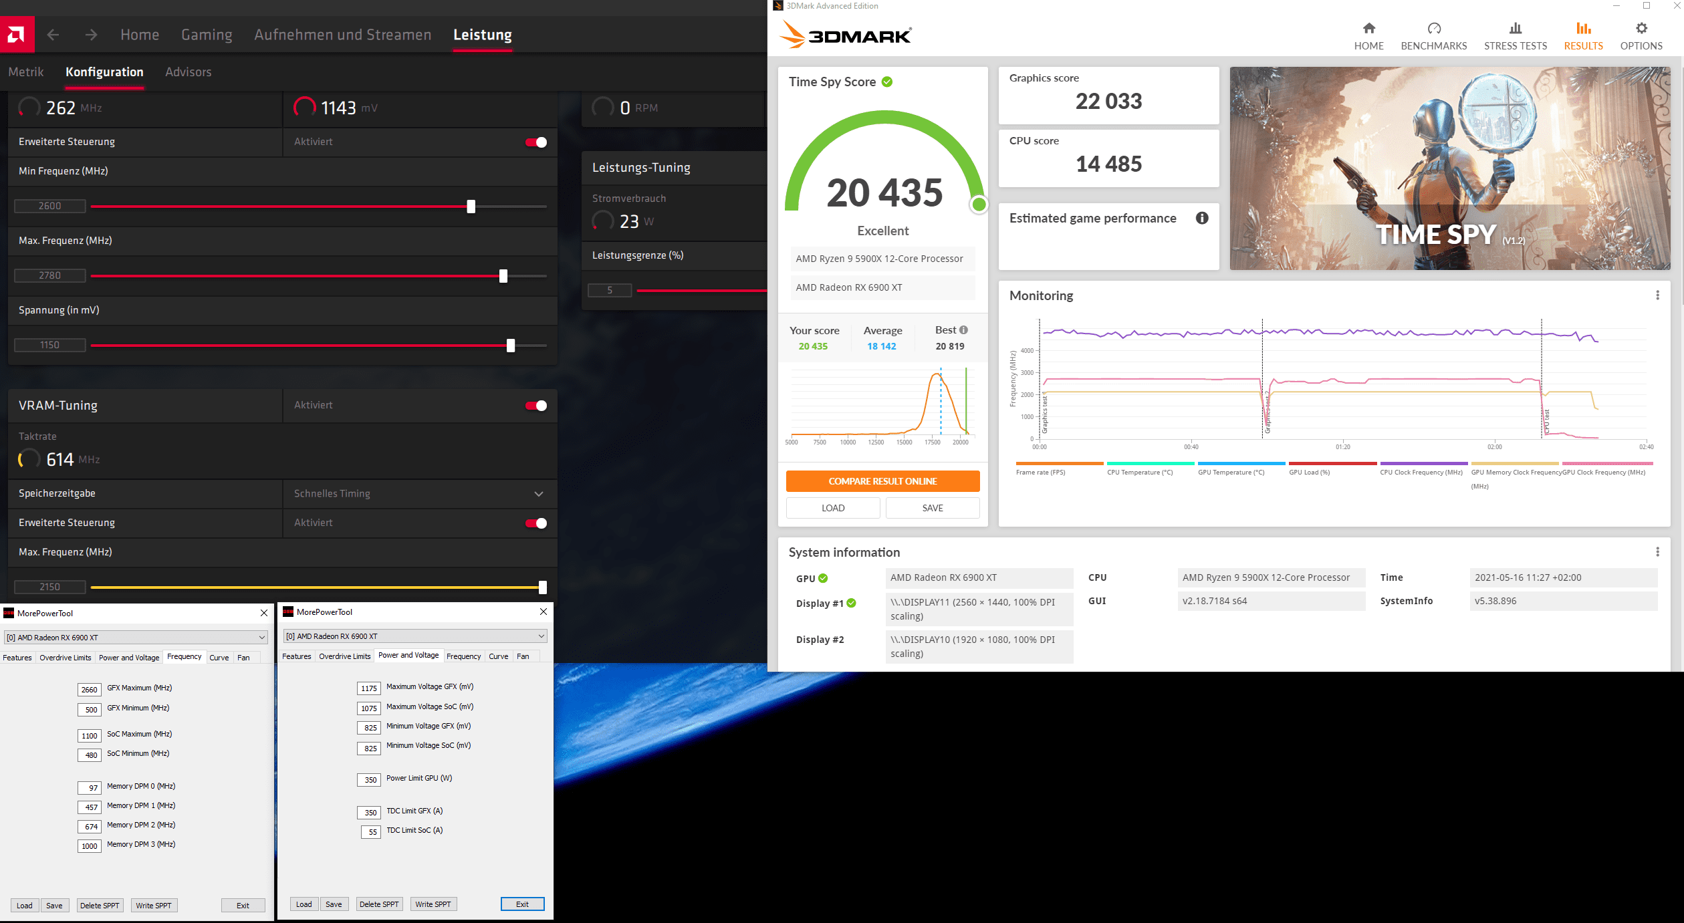Expand Speicherzeitgabe Schnelles Timing dropdown
This screenshot has height=923, width=1684.
420,493
